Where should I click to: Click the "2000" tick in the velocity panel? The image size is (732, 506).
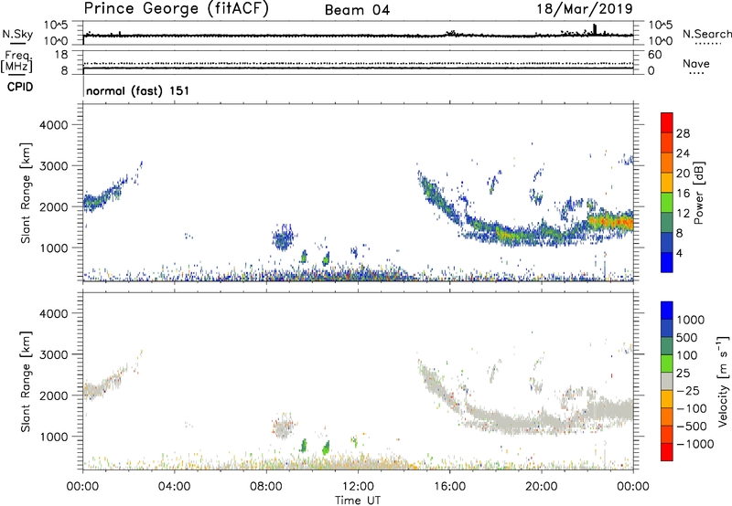tap(54, 395)
